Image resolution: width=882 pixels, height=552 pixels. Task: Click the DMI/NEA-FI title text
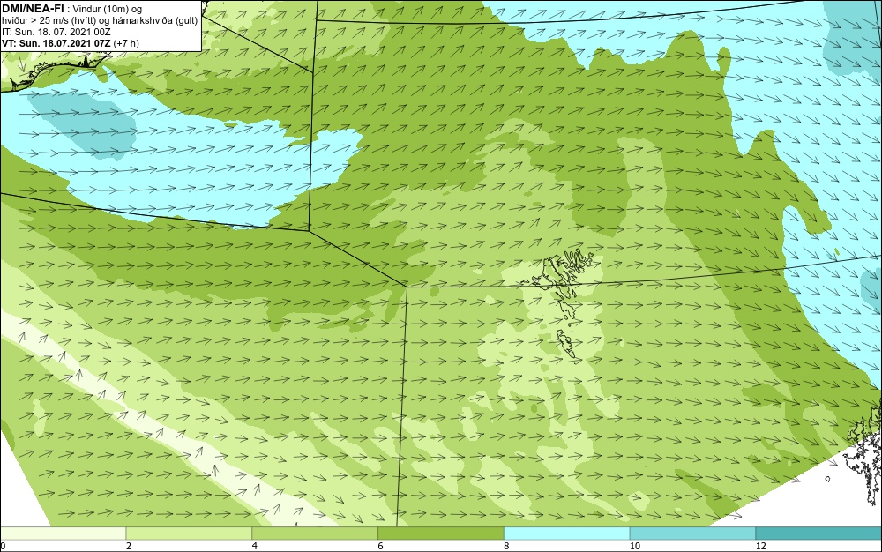[x=32, y=8]
